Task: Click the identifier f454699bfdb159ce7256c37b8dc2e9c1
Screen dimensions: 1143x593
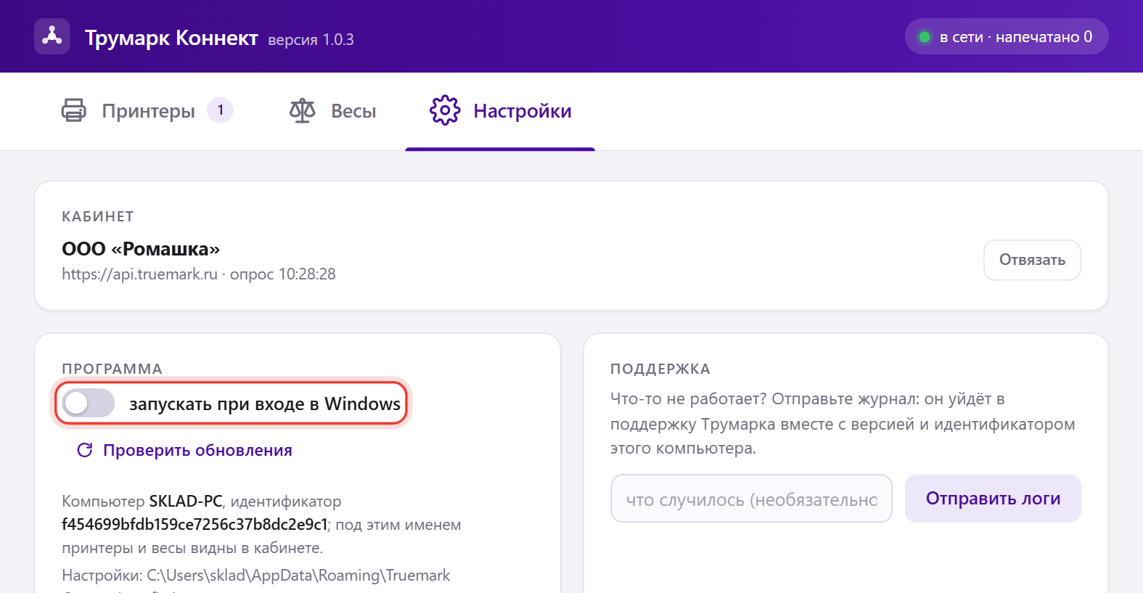Action: click(x=194, y=525)
